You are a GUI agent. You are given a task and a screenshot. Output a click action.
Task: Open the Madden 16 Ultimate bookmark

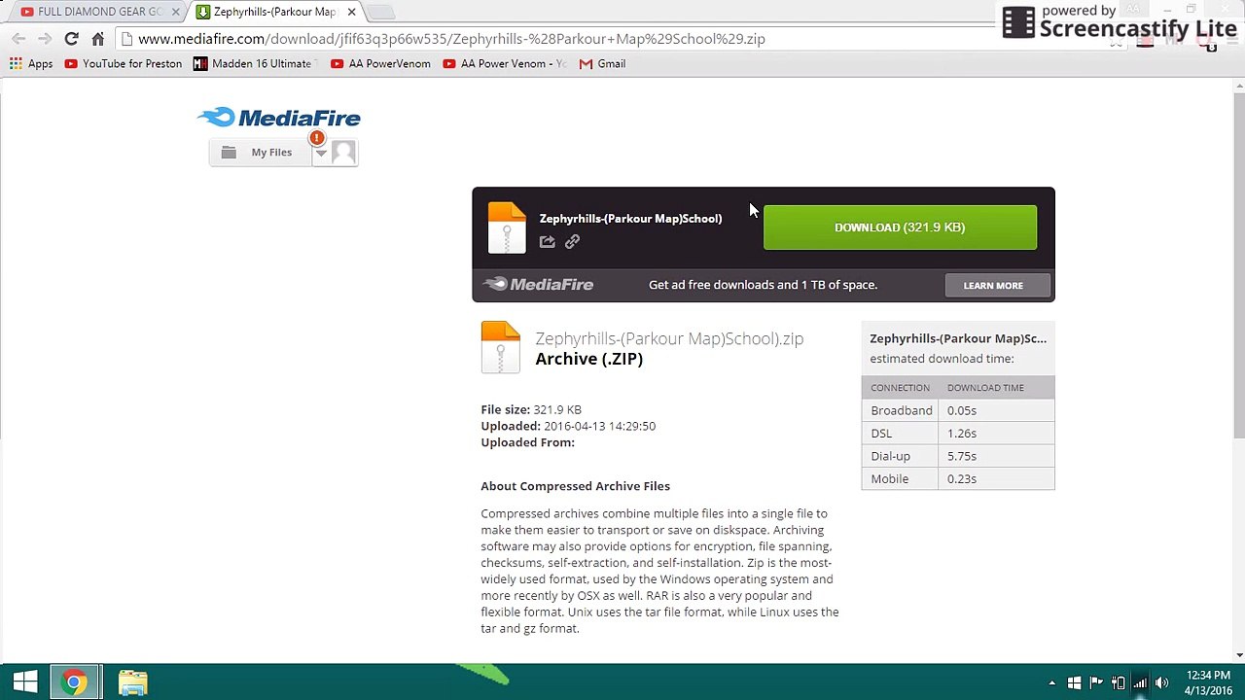pos(253,64)
